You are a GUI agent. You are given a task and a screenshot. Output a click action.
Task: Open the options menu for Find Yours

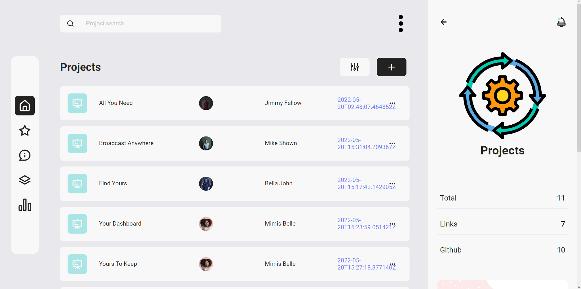point(392,183)
